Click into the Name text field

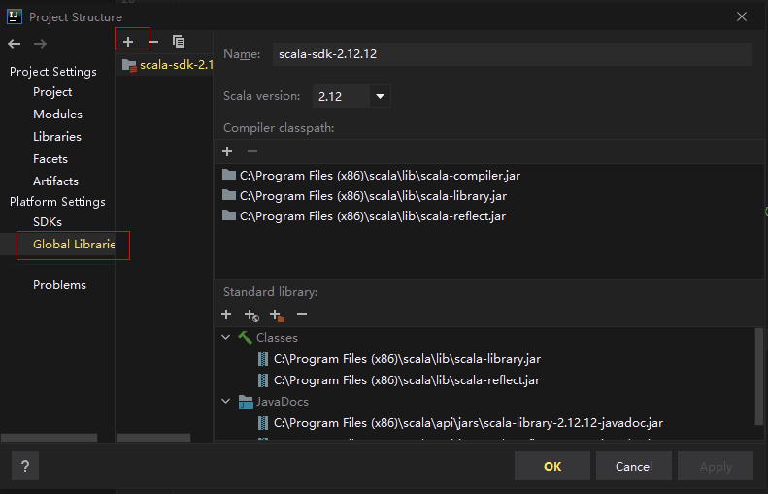(x=511, y=54)
